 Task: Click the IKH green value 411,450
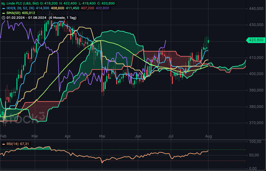click(x=72, y=8)
